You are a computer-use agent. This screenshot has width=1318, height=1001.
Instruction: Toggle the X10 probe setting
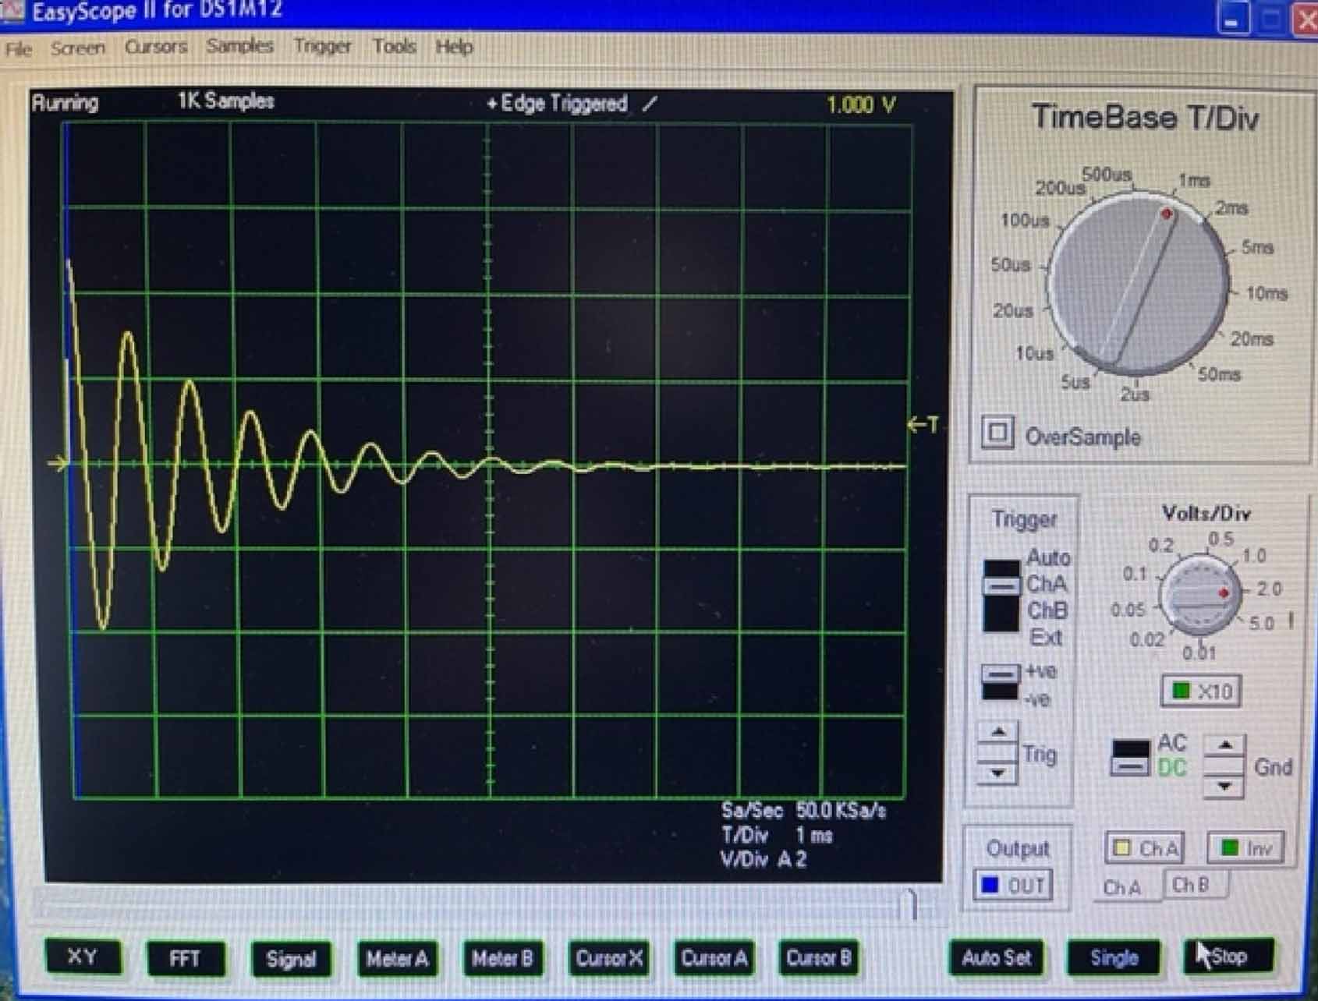pos(1201,692)
